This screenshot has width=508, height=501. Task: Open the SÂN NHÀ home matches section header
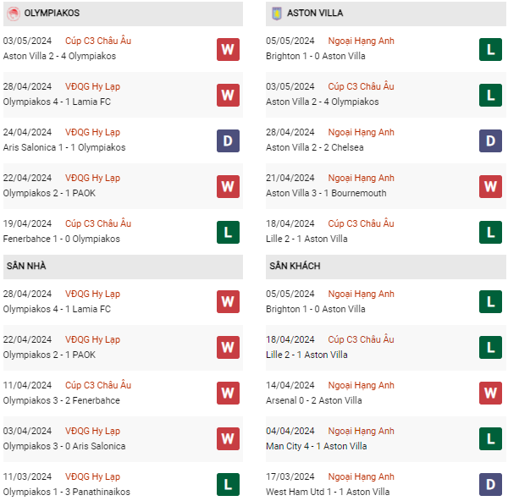26,267
